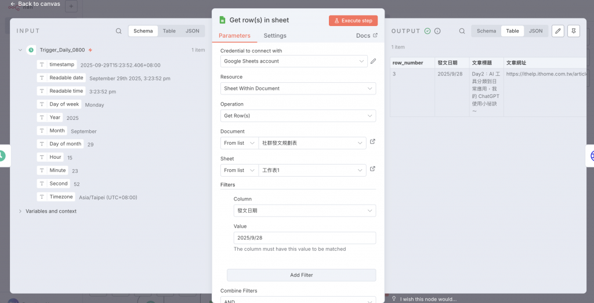This screenshot has width=594, height=303.
Task: Click Add Filter button
Action: pyautogui.click(x=301, y=275)
